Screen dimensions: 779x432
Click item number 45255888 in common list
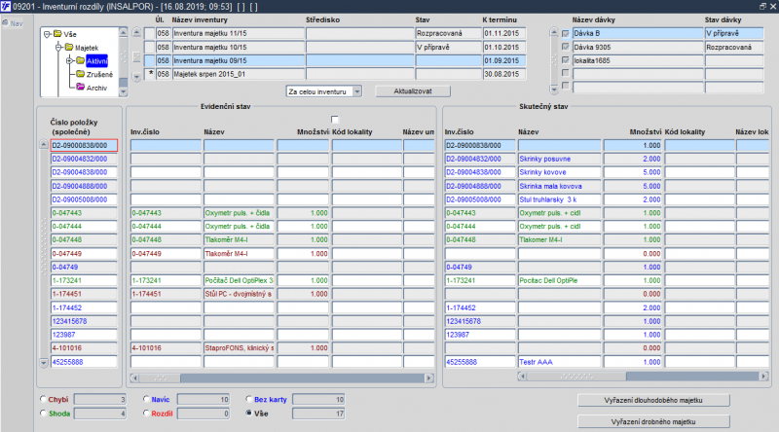(x=84, y=362)
